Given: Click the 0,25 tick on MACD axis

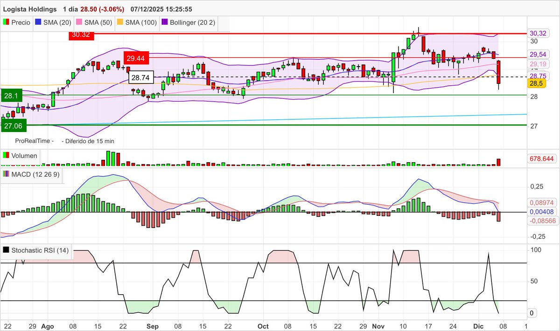Looking at the screenshot, I should coord(537,186).
